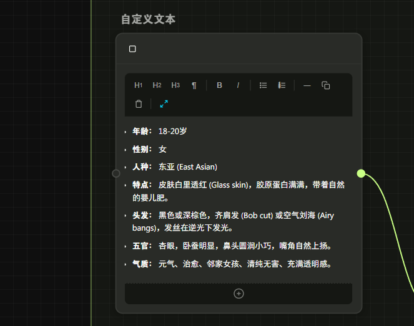
Task: Insert a numbered list
Action: point(282,85)
